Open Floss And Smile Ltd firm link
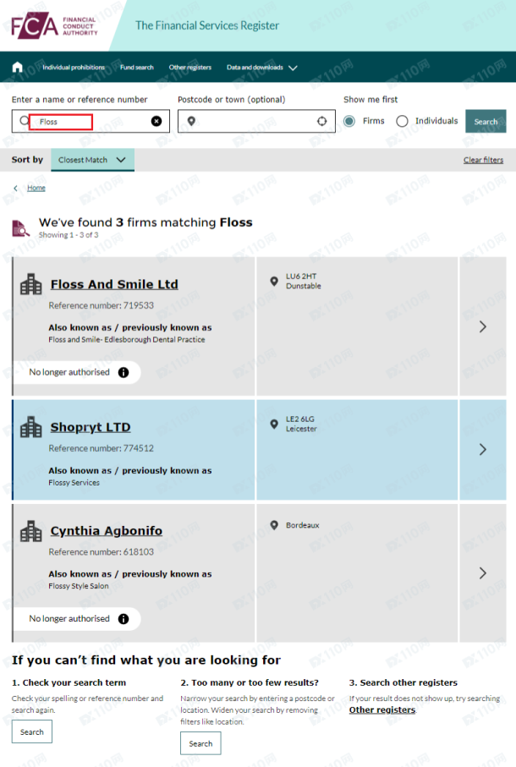The height and width of the screenshot is (767, 516). coord(114,284)
